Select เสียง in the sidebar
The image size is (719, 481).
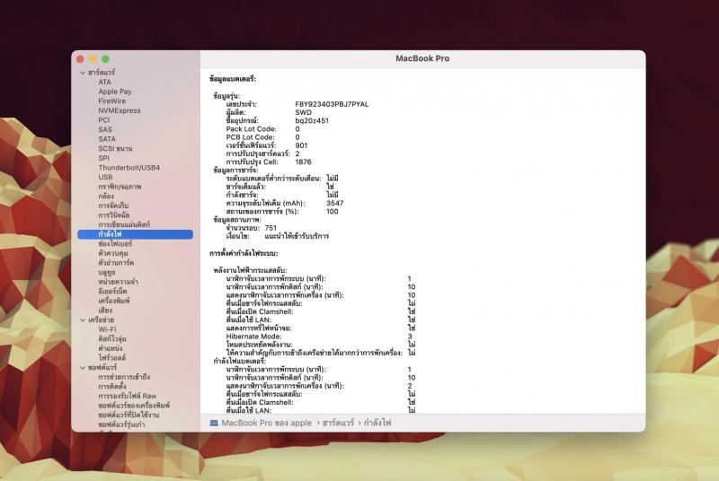click(x=105, y=310)
